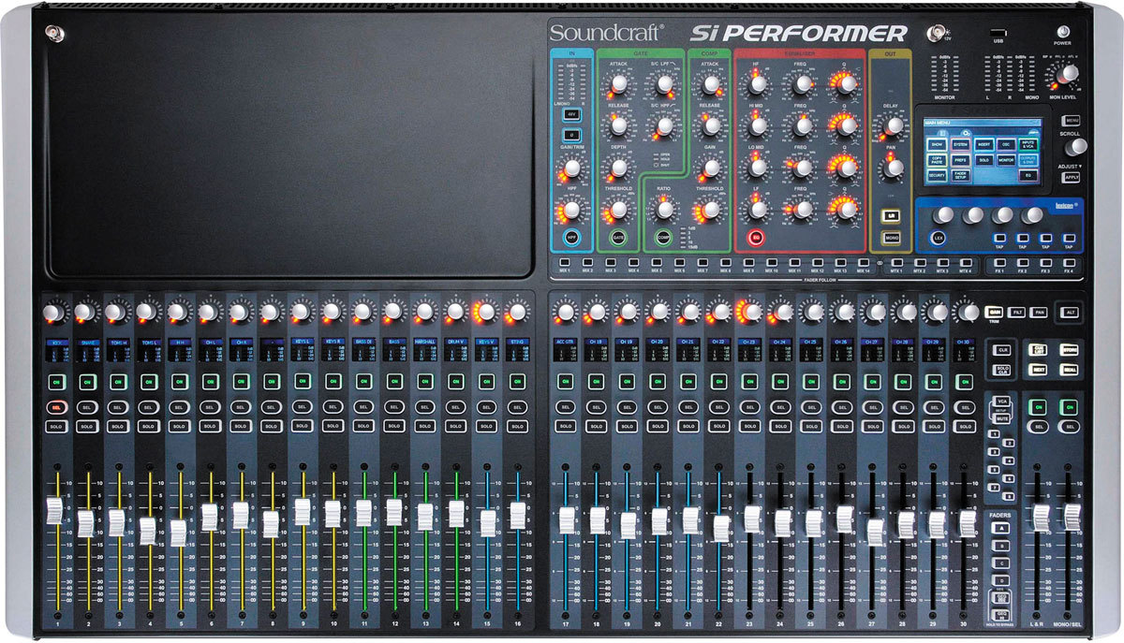Select fader layer A in the FADERS section
The image size is (1124, 643).
coord(1001,529)
